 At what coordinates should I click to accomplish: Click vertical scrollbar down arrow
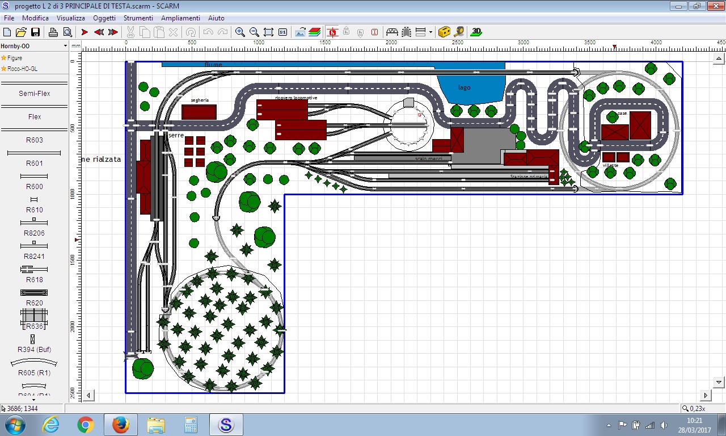[x=719, y=381]
